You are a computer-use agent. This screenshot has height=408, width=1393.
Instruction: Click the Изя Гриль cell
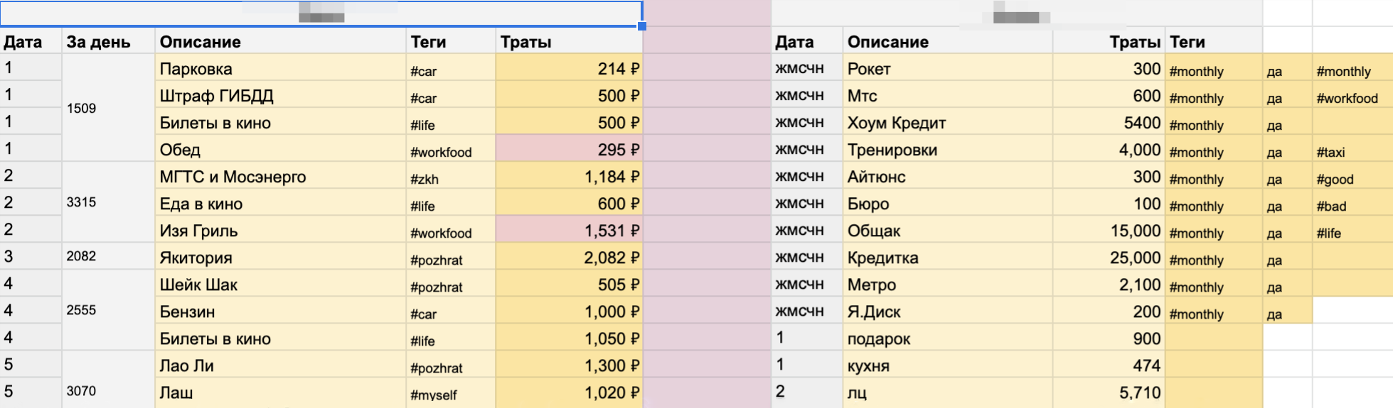point(280,230)
